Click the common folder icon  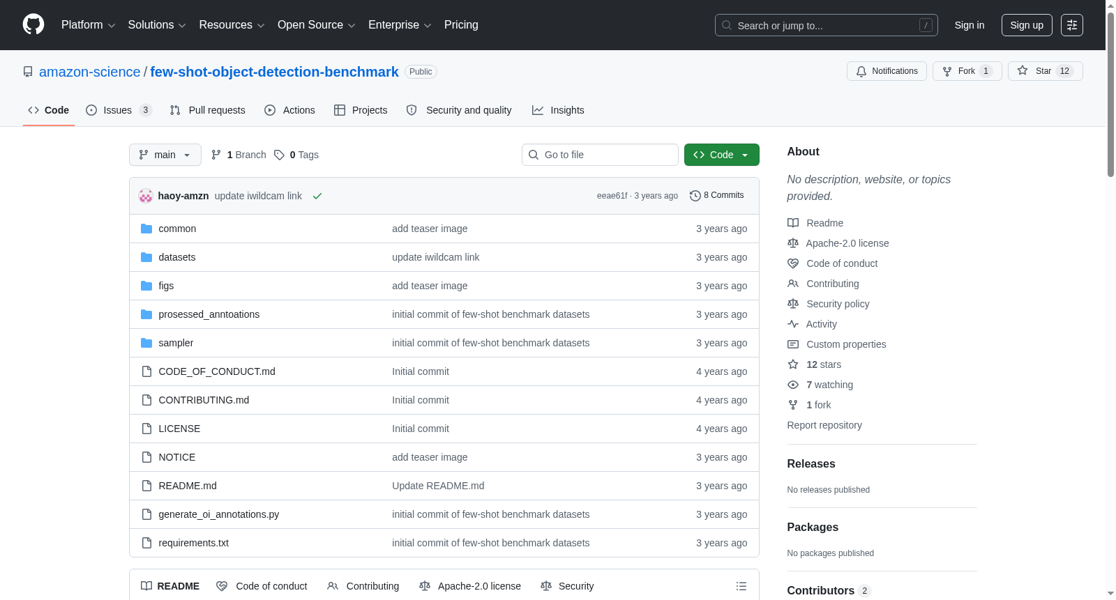pyautogui.click(x=146, y=229)
